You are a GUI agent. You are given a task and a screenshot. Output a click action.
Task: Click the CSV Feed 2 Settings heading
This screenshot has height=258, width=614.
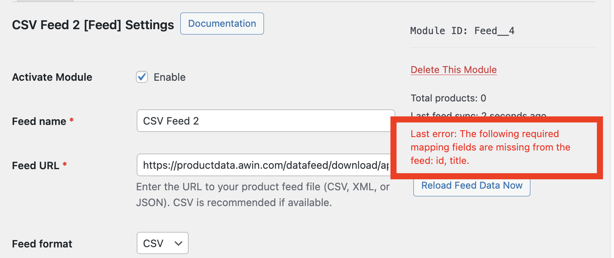coord(93,25)
